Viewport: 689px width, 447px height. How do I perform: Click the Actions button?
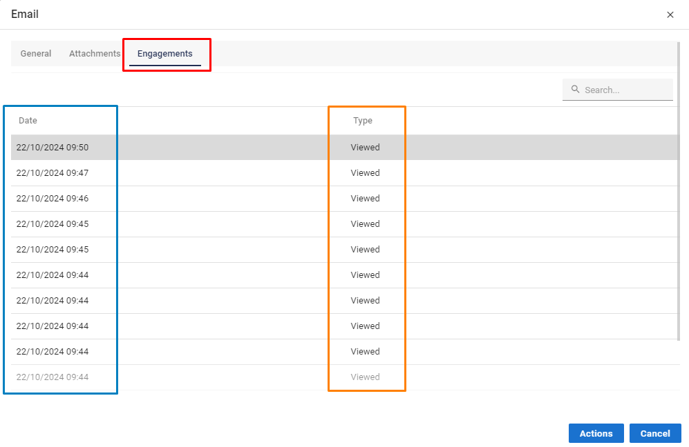(x=596, y=433)
